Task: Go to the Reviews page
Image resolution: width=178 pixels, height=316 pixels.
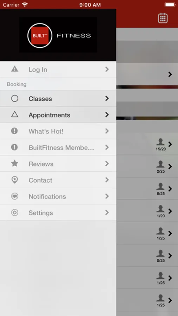Action: coord(58,164)
